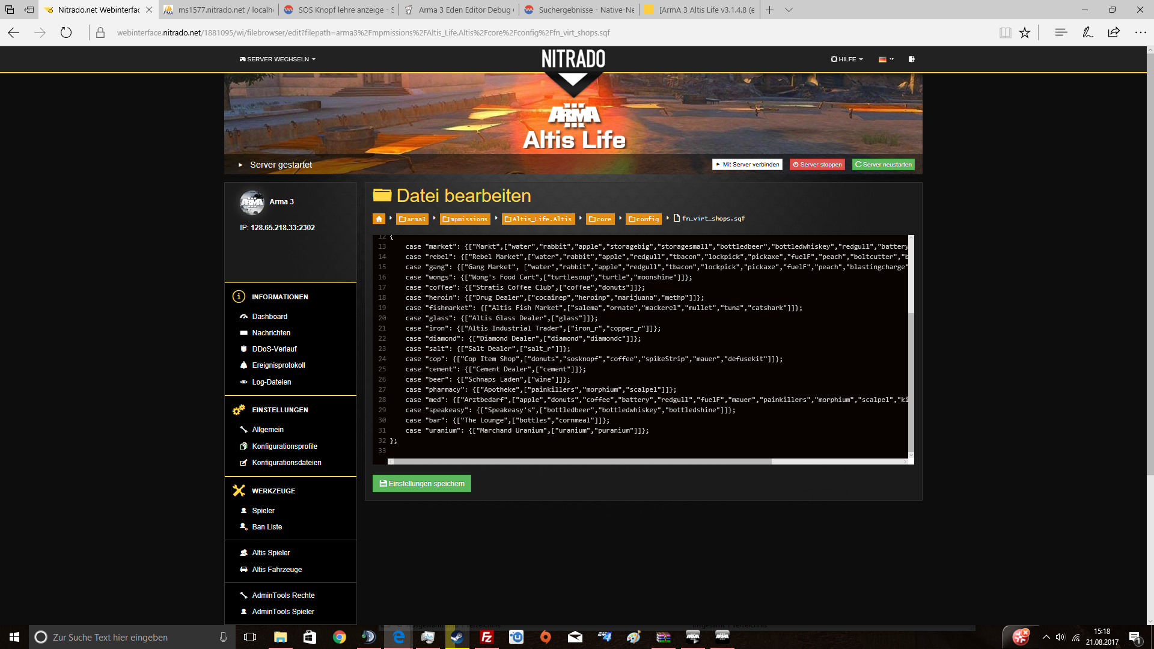Open Nachrichten in the sidebar

pyautogui.click(x=271, y=333)
